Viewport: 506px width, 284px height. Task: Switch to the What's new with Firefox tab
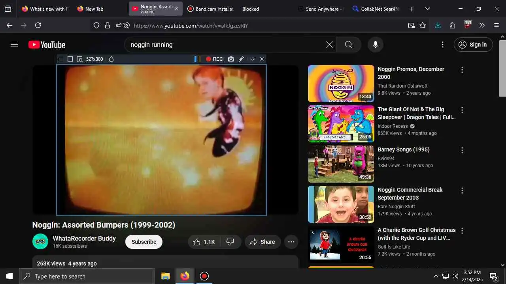[x=45, y=9]
